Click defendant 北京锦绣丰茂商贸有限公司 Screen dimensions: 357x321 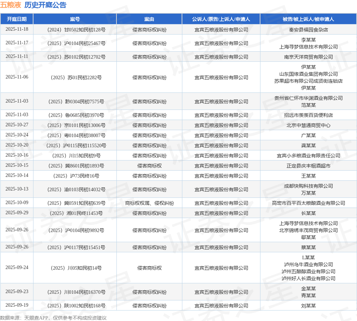click(x=309, y=230)
